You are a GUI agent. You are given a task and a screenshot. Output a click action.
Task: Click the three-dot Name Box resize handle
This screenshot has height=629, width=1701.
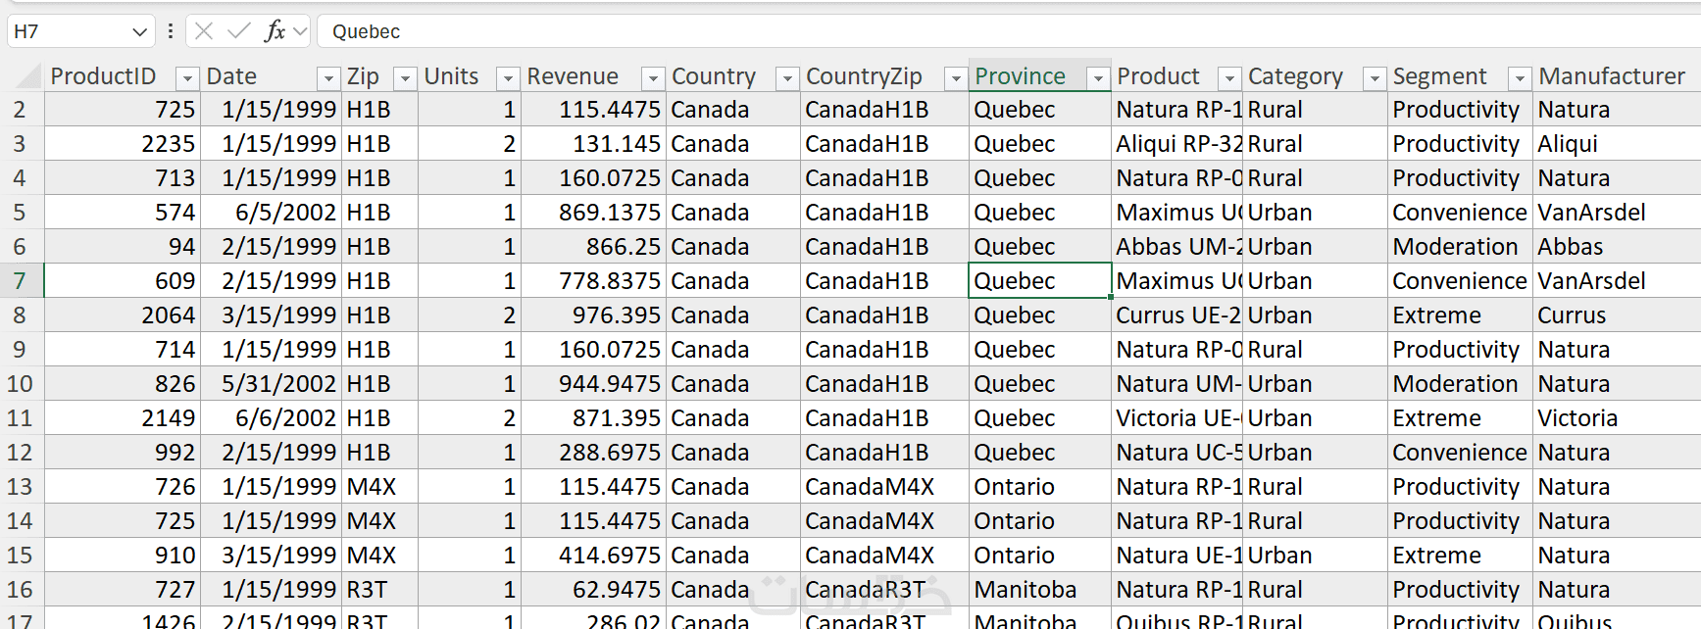(171, 31)
